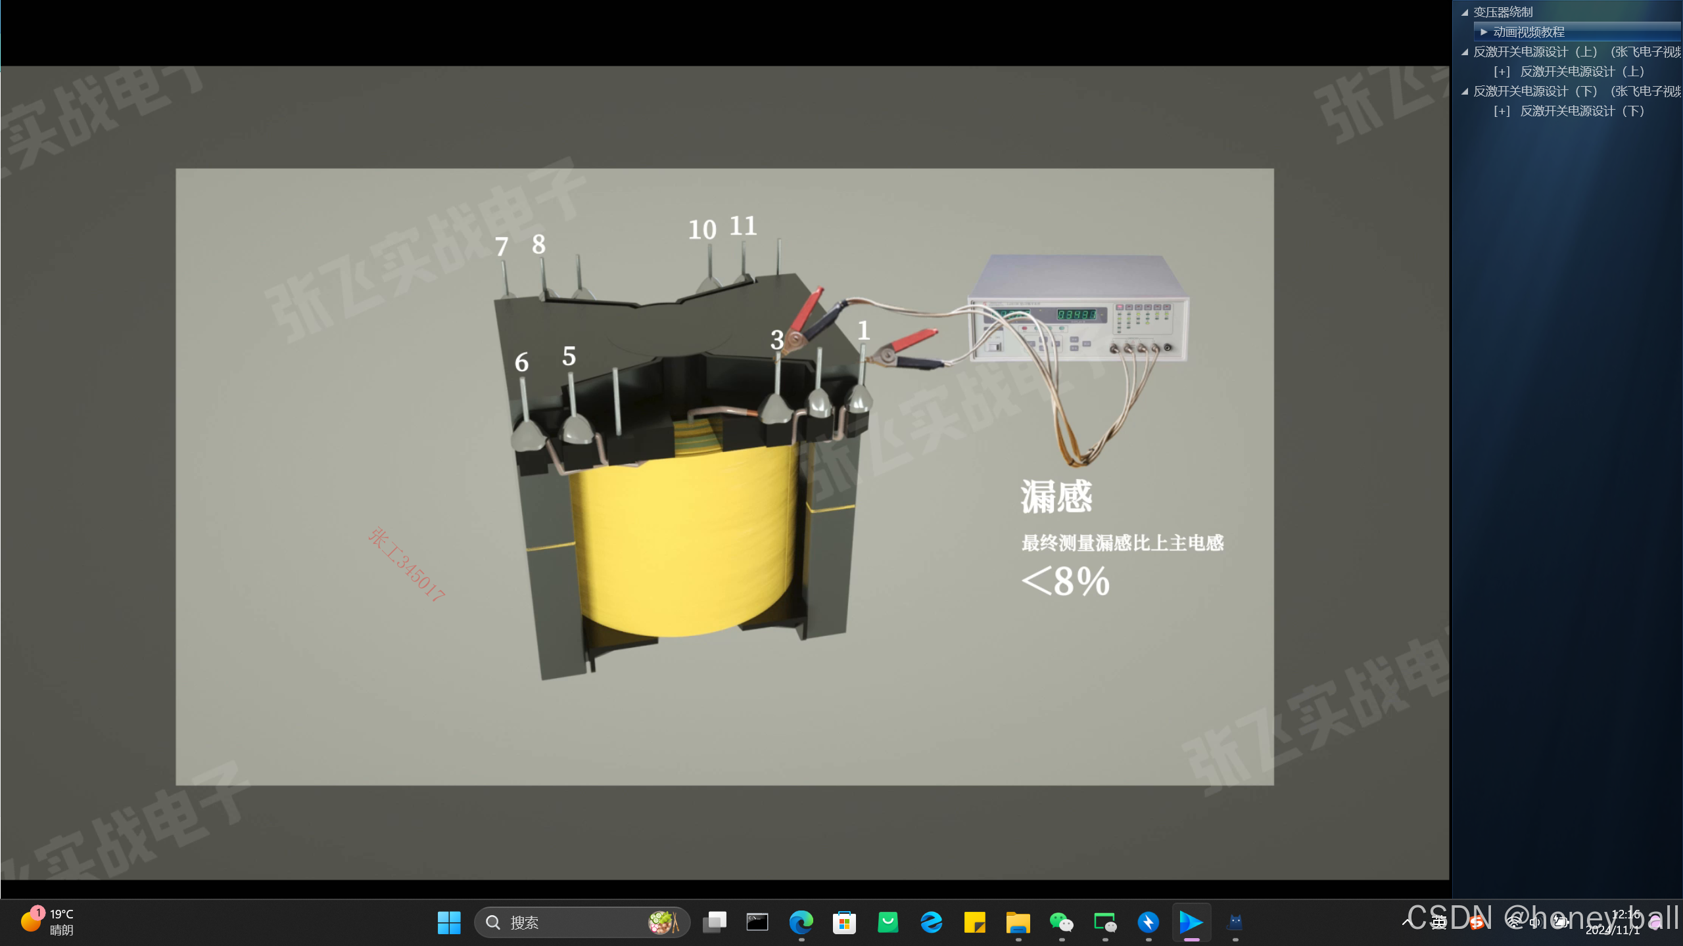Viewport: 1683px width, 946px height.
Task: Collapse the 变压器绕制 playlist group
Action: point(1465,12)
